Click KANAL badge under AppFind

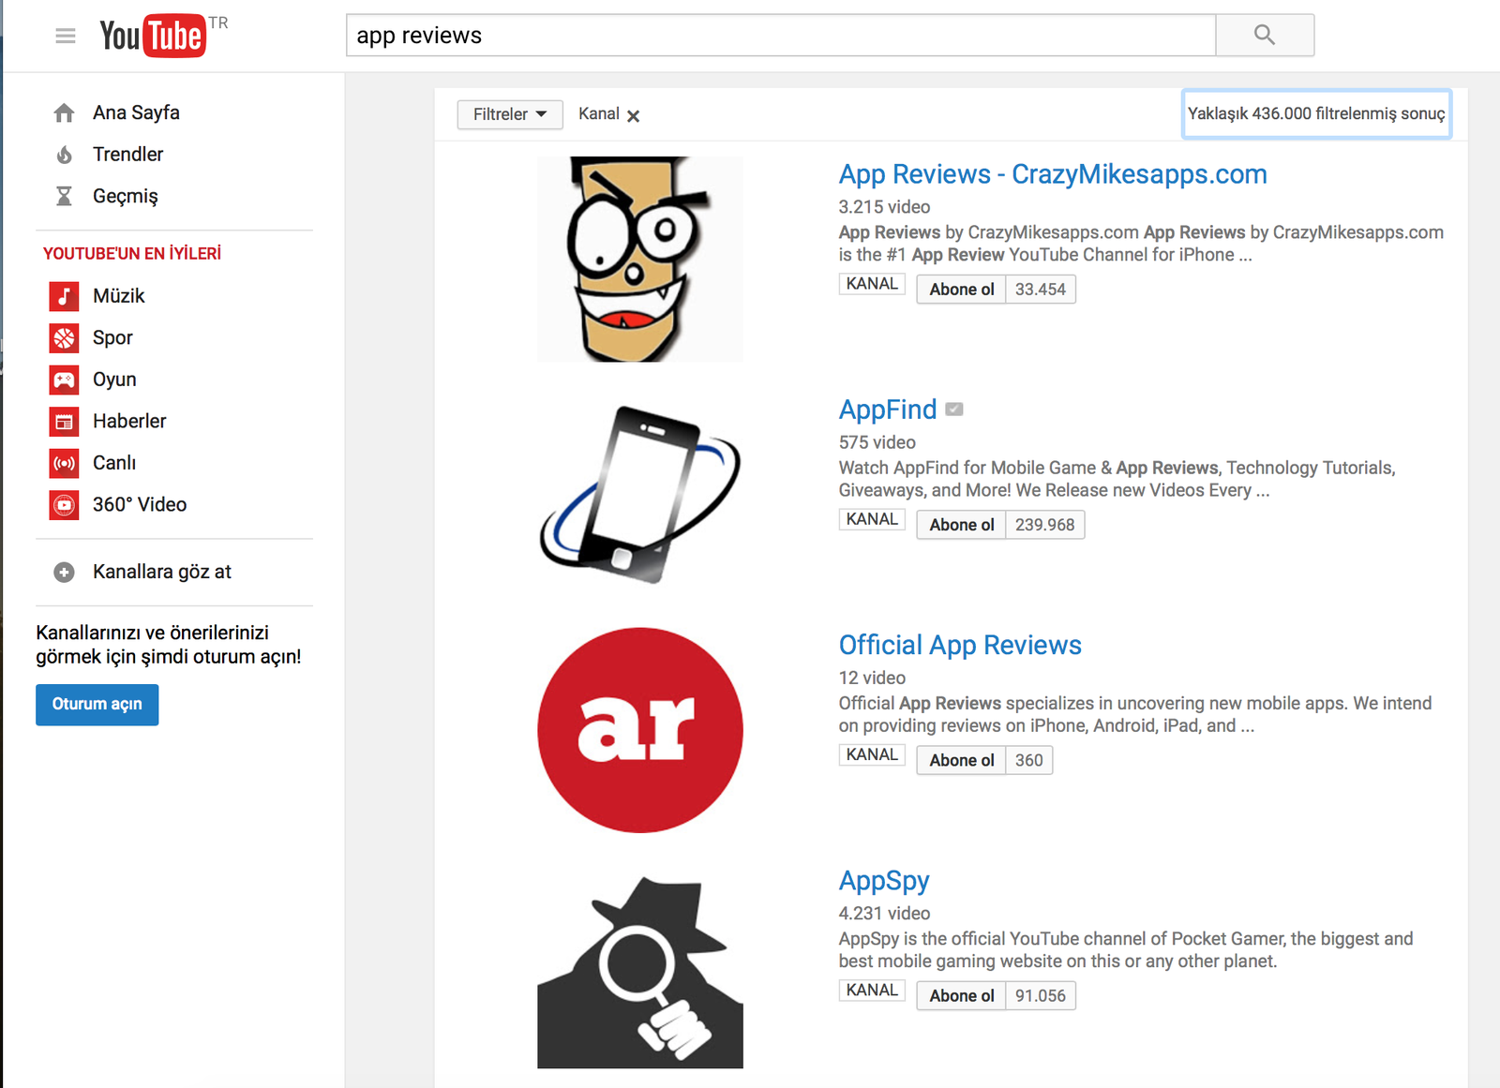coord(872,519)
